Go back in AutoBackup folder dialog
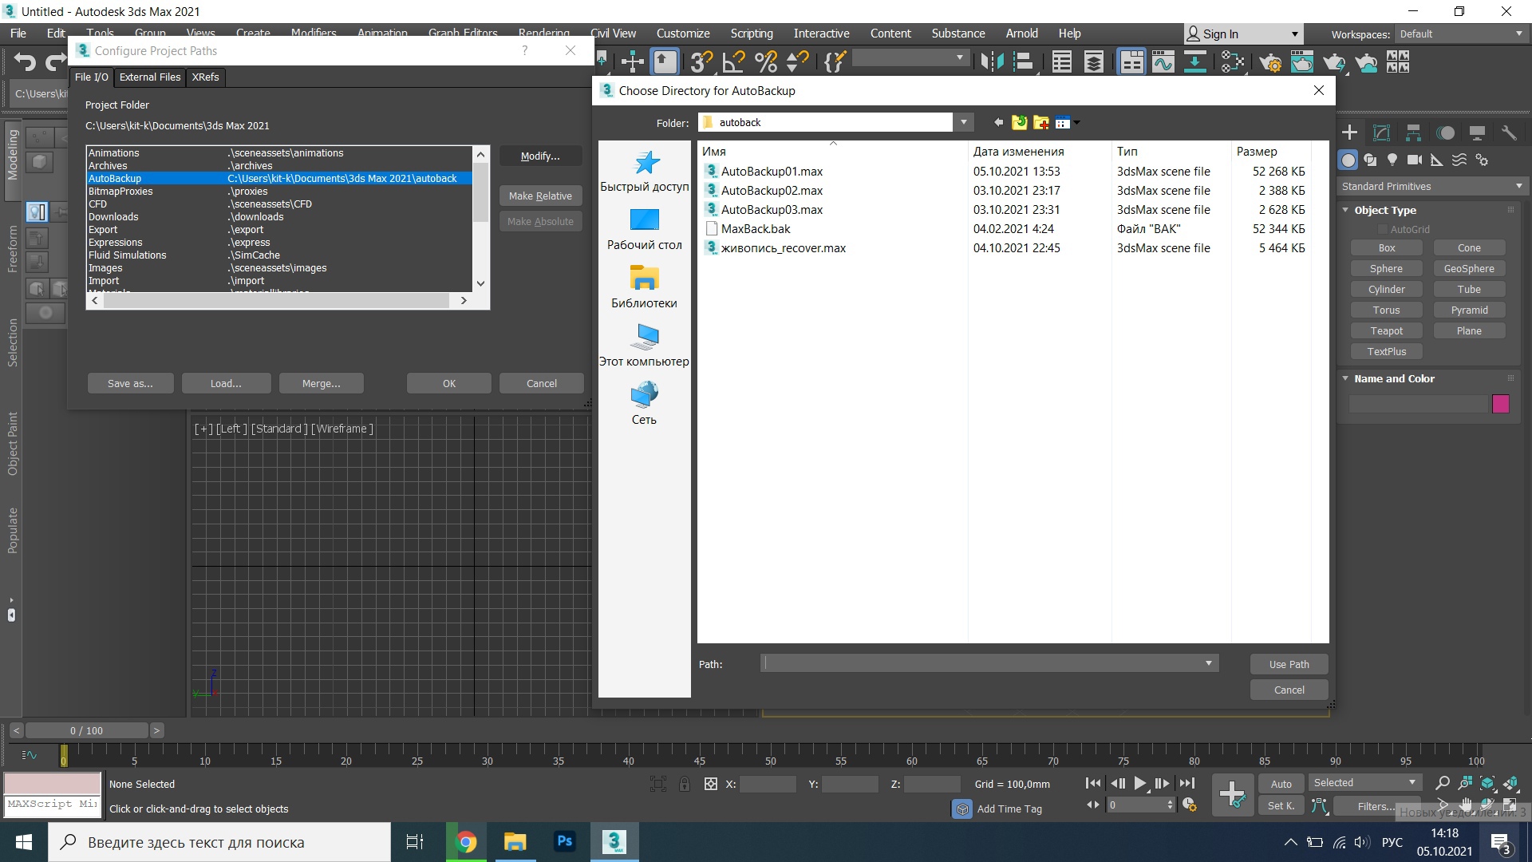Screen dimensions: 1532x862 click(998, 122)
